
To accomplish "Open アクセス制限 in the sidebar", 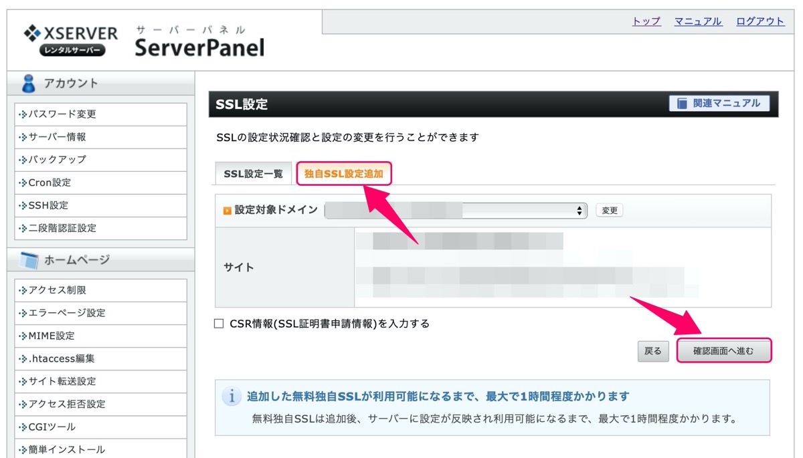I will (100, 290).
